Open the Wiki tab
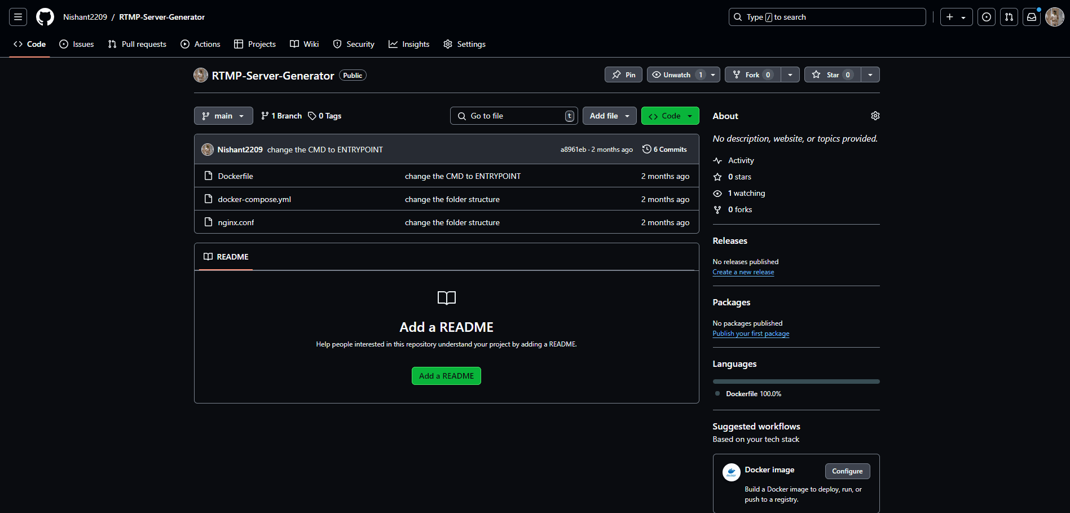Screen dimensions: 1070x513 click(x=305, y=44)
